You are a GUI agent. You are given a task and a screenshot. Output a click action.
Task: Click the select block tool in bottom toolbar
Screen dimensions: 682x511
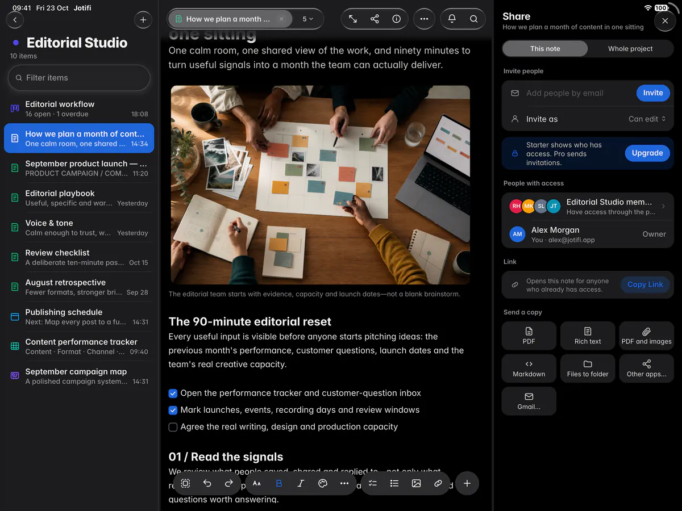click(x=185, y=483)
